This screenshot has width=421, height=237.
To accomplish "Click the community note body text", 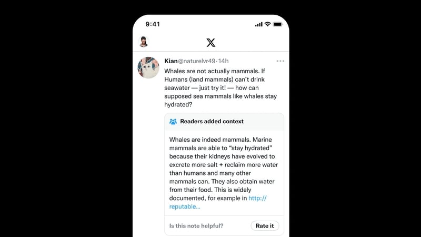I will tap(224, 173).
